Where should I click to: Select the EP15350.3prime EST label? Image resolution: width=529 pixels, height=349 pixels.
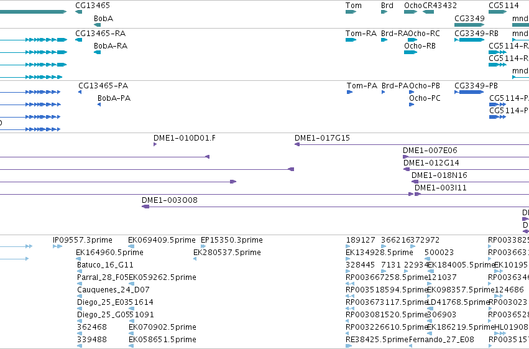pos(232,240)
